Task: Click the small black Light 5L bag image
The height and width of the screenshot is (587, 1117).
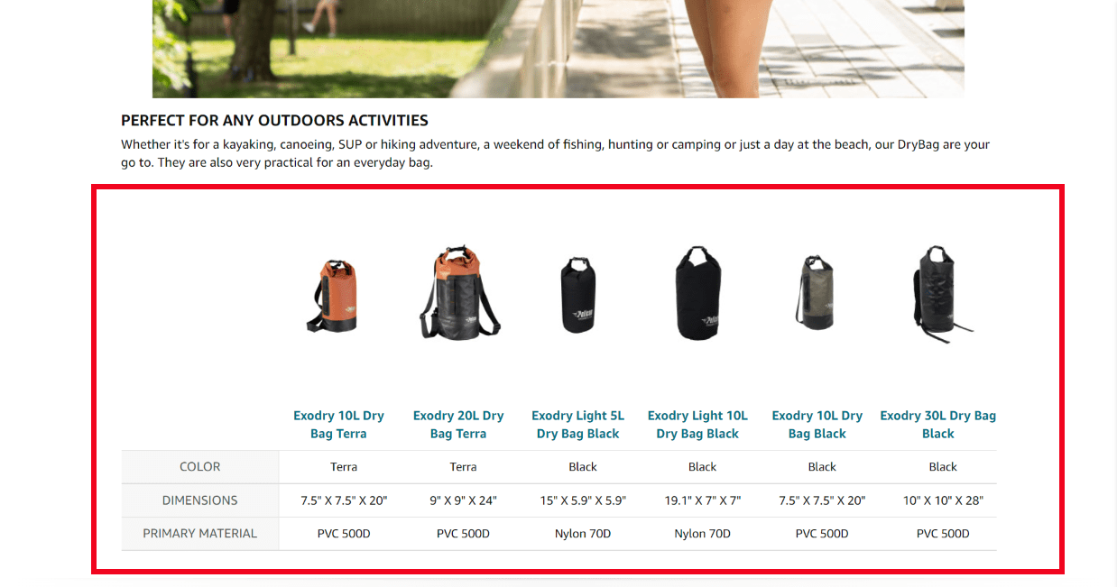Action: [x=577, y=295]
